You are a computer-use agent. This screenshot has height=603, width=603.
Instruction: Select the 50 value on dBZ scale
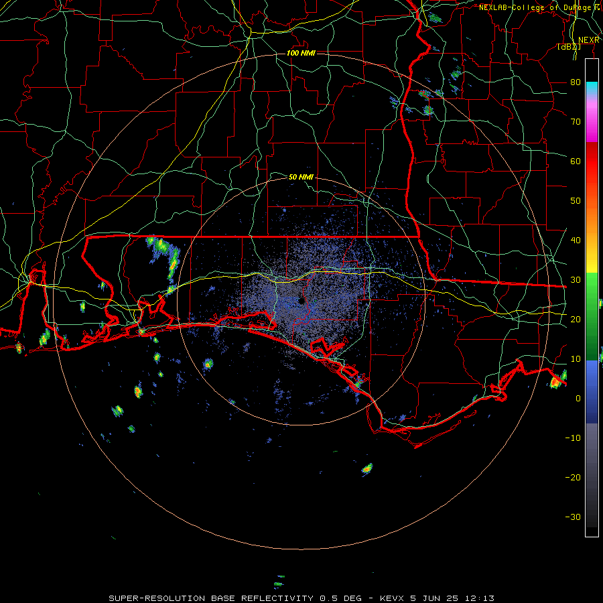pos(576,201)
